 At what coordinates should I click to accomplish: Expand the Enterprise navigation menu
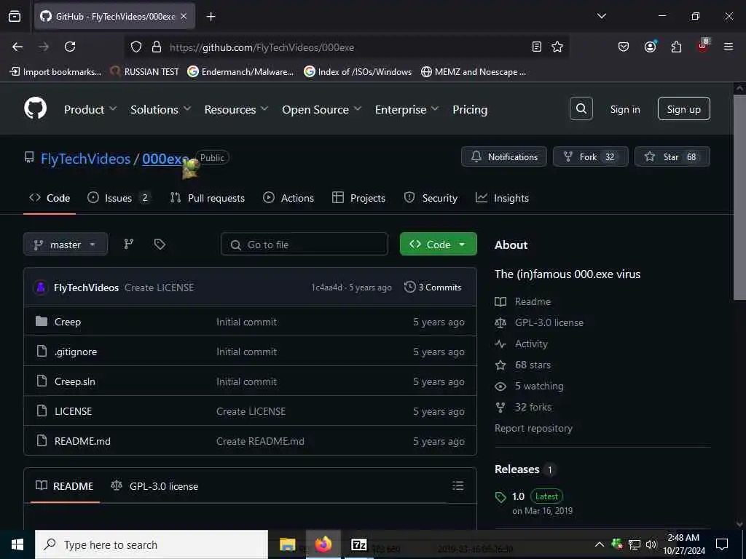click(407, 109)
